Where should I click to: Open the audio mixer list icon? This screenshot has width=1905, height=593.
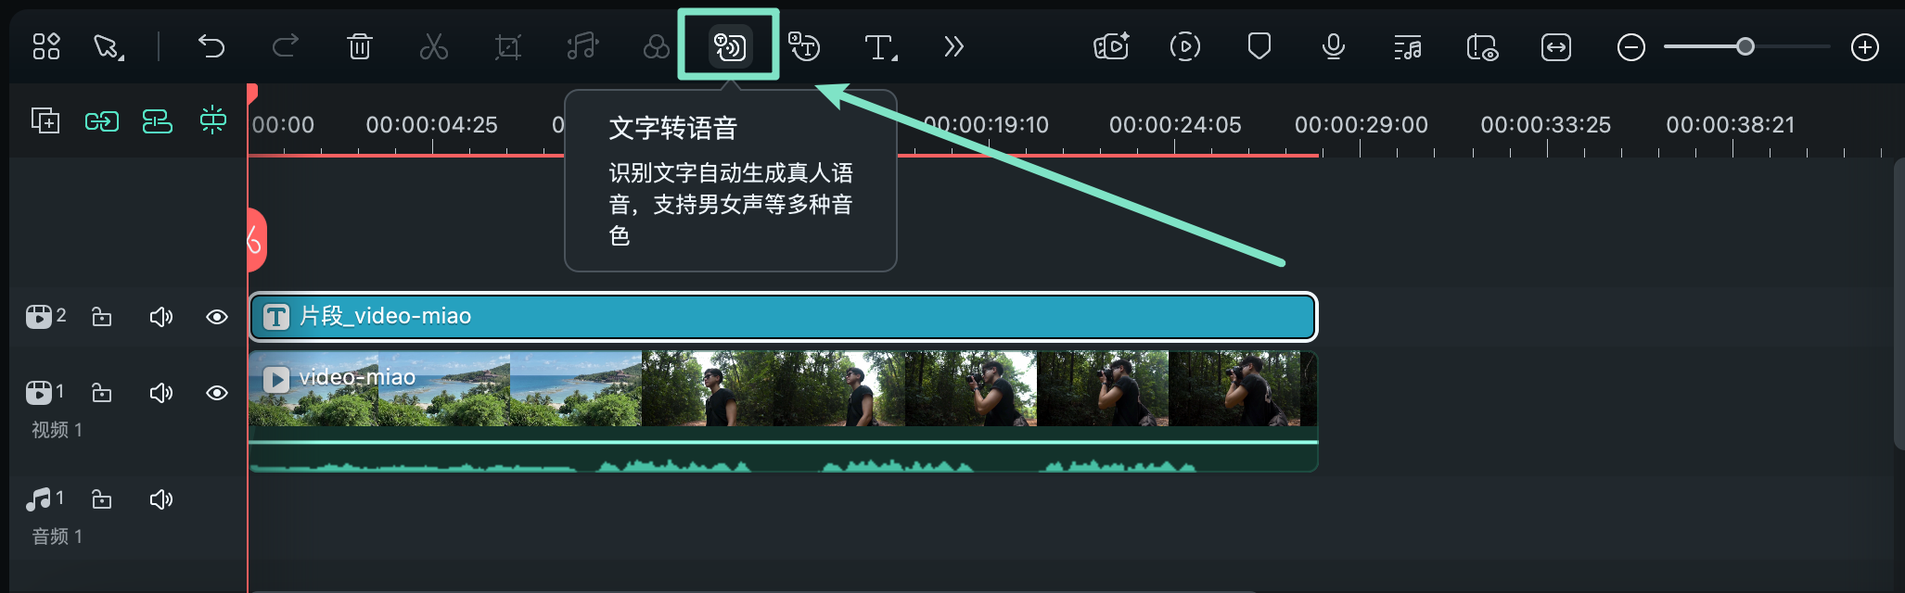1408,46
